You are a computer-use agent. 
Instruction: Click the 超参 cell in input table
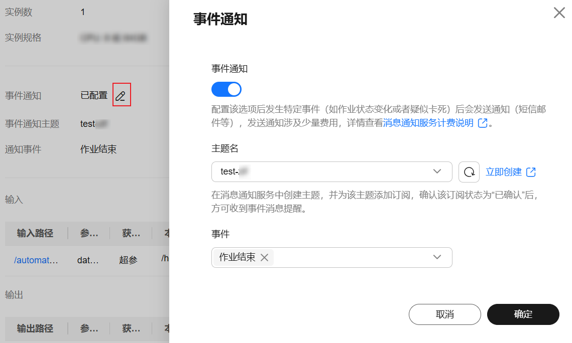(128, 260)
